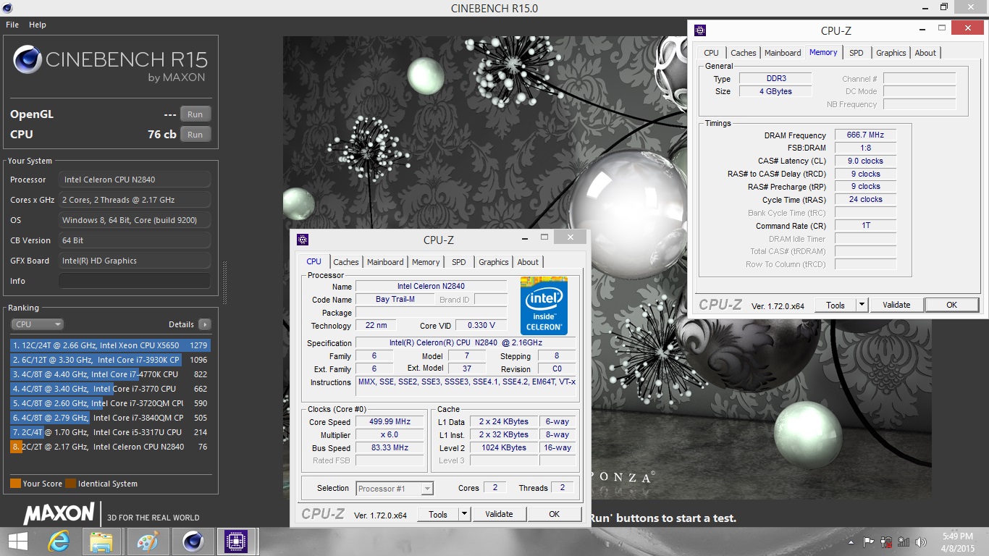Open File Explorer from taskbar
Image resolution: width=989 pixels, height=556 pixels.
101,542
